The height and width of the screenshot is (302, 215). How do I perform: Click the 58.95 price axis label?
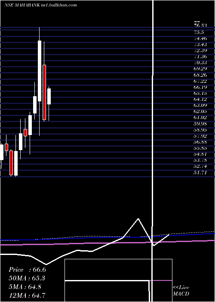coord(200,130)
